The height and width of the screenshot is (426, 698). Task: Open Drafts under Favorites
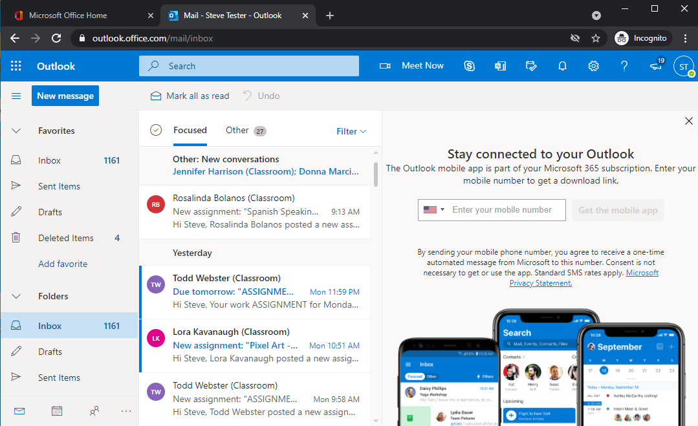69,212
